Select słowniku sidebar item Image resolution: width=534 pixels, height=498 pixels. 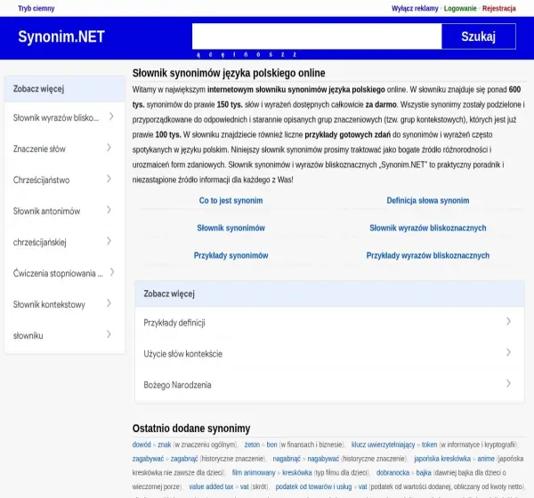(x=65, y=335)
